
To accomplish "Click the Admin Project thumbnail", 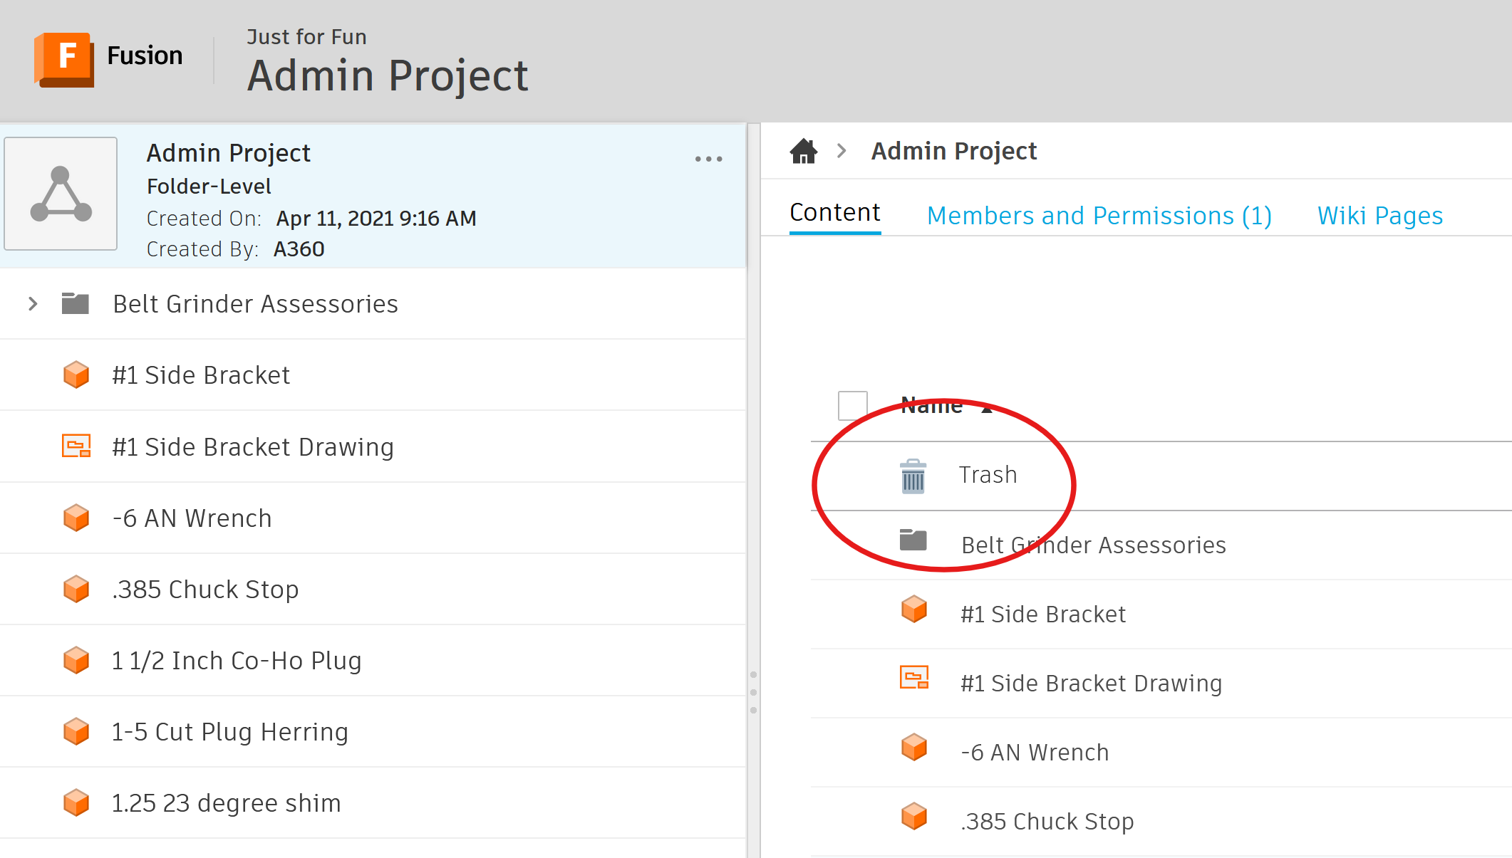I will (x=61, y=194).
